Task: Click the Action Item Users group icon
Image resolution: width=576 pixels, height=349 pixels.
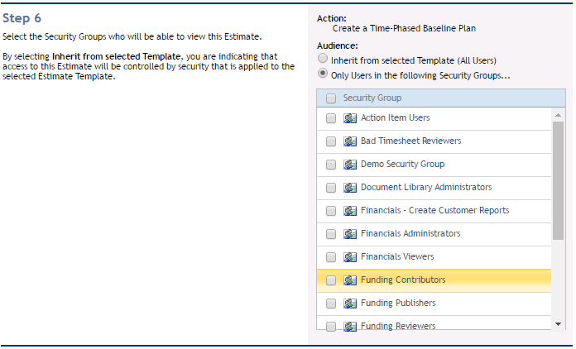Action: click(350, 118)
